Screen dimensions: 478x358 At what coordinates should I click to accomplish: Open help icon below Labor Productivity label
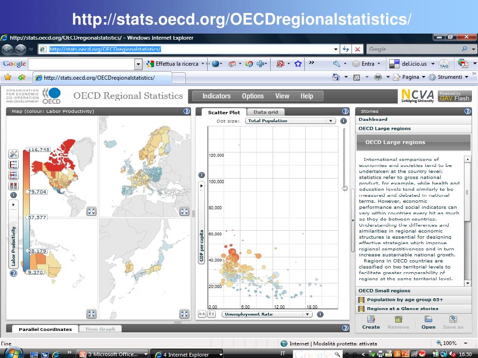(14, 273)
